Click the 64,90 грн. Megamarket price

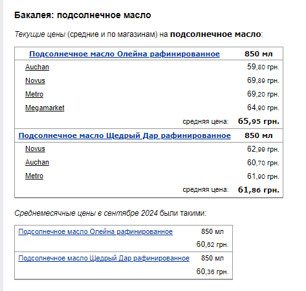pyautogui.click(x=263, y=108)
